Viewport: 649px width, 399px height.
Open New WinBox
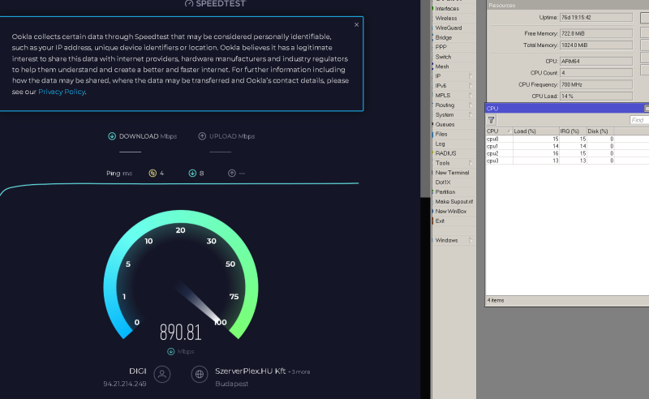pos(451,211)
